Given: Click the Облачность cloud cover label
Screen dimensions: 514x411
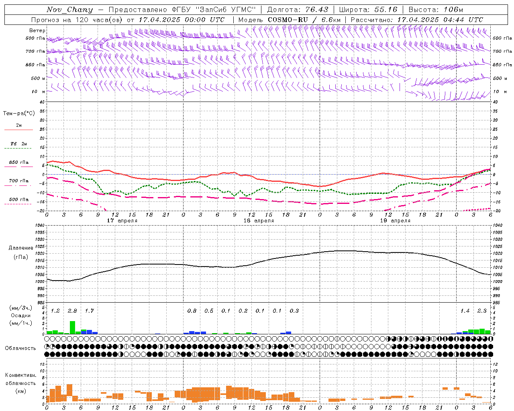Looking at the screenshot, I should (x=20, y=348).
